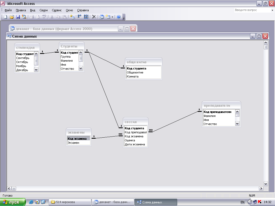Open the Сервис menu
This screenshot has height=206, width=275.
[x=57, y=10]
